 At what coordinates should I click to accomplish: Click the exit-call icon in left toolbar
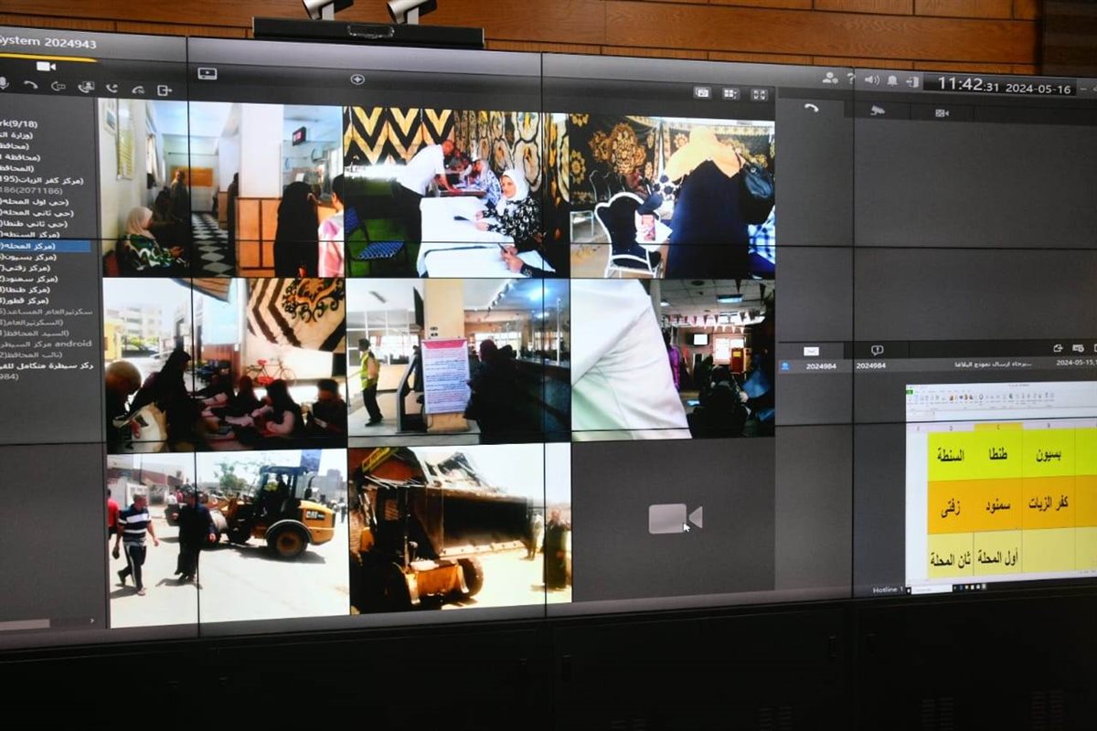tap(165, 90)
